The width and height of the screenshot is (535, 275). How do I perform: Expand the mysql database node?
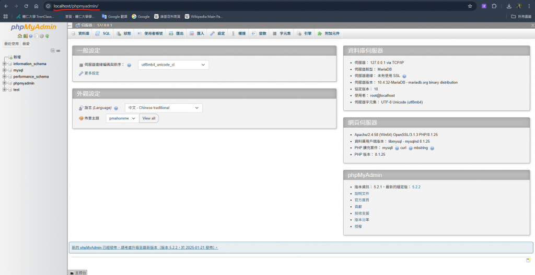click(4, 70)
